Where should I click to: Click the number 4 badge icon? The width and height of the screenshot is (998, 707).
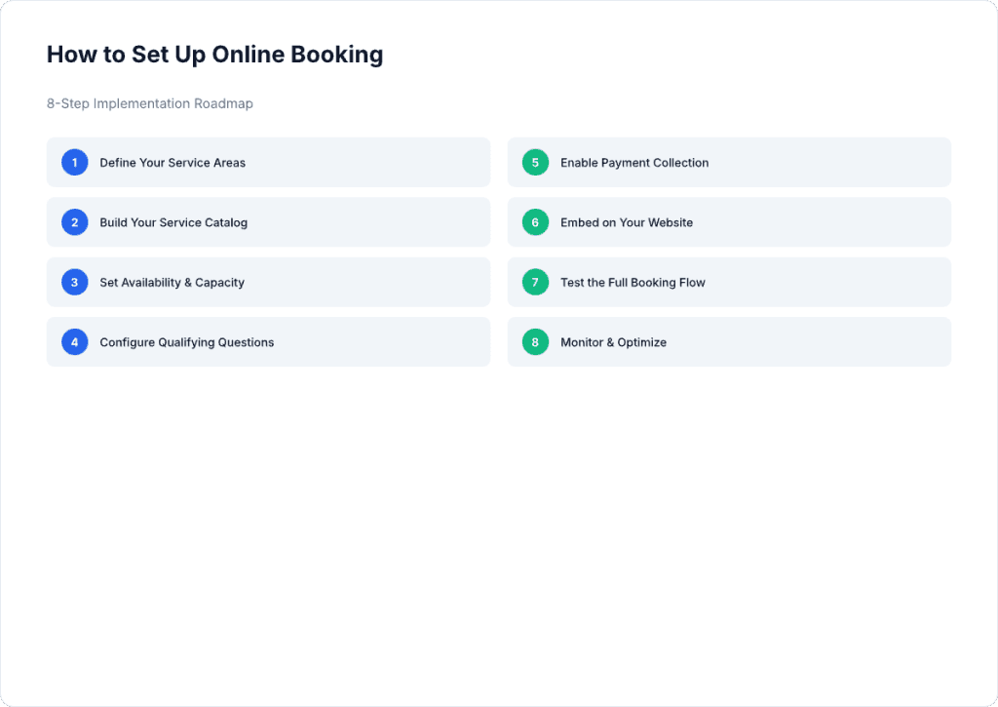pos(74,341)
